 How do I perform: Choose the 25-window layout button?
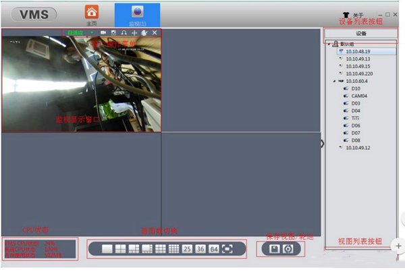(x=187, y=249)
